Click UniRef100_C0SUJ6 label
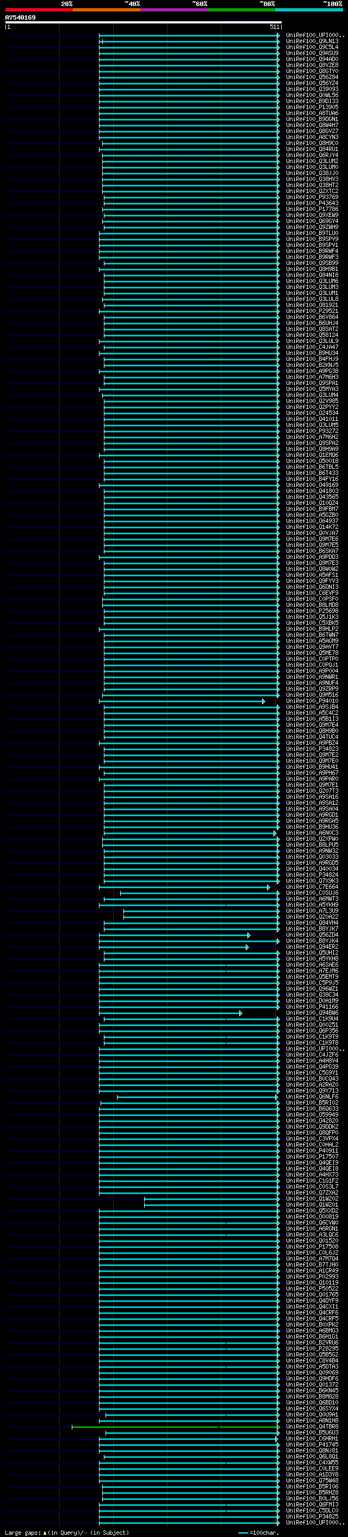 (312, 893)
